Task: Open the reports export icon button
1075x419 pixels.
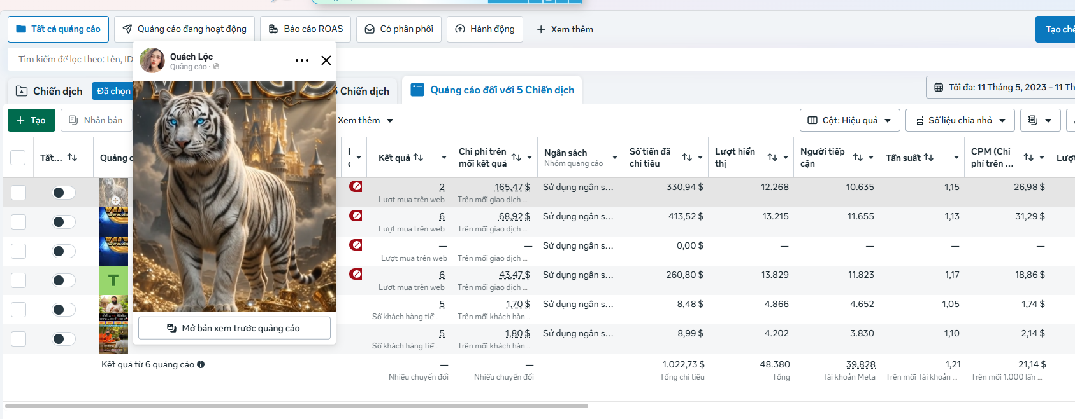Action: tap(1040, 120)
